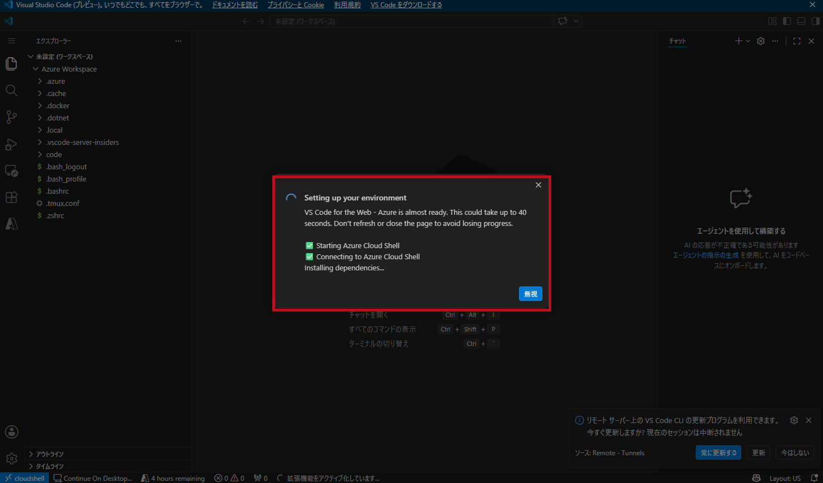The image size is (823, 483).
Task: Expand the Timeline section
Action: click(108, 466)
